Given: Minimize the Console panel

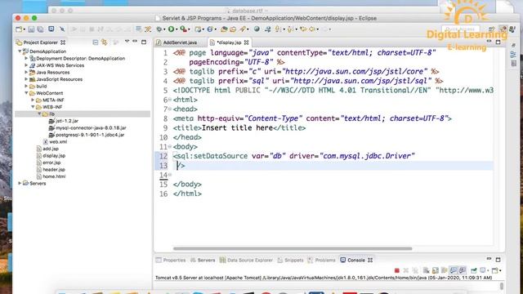Looking at the screenshot, I should [489, 259].
